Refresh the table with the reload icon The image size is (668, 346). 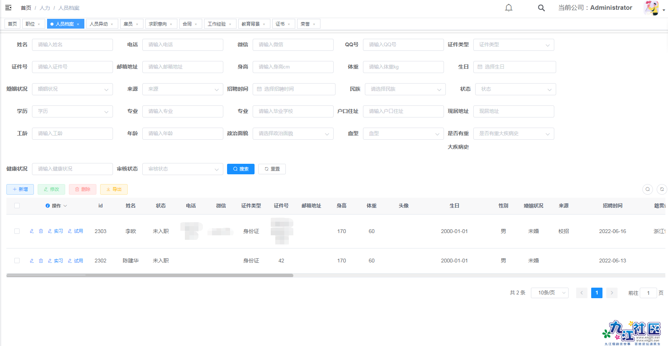coord(662,189)
